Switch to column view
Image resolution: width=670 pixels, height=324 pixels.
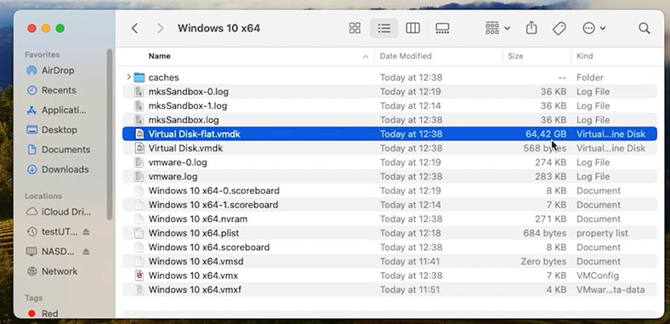(412, 28)
